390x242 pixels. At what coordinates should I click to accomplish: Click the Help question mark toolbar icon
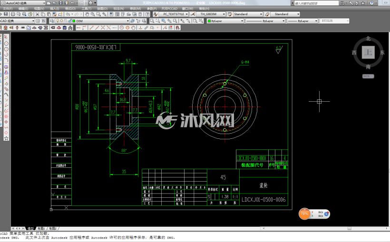pyautogui.click(x=147, y=14)
